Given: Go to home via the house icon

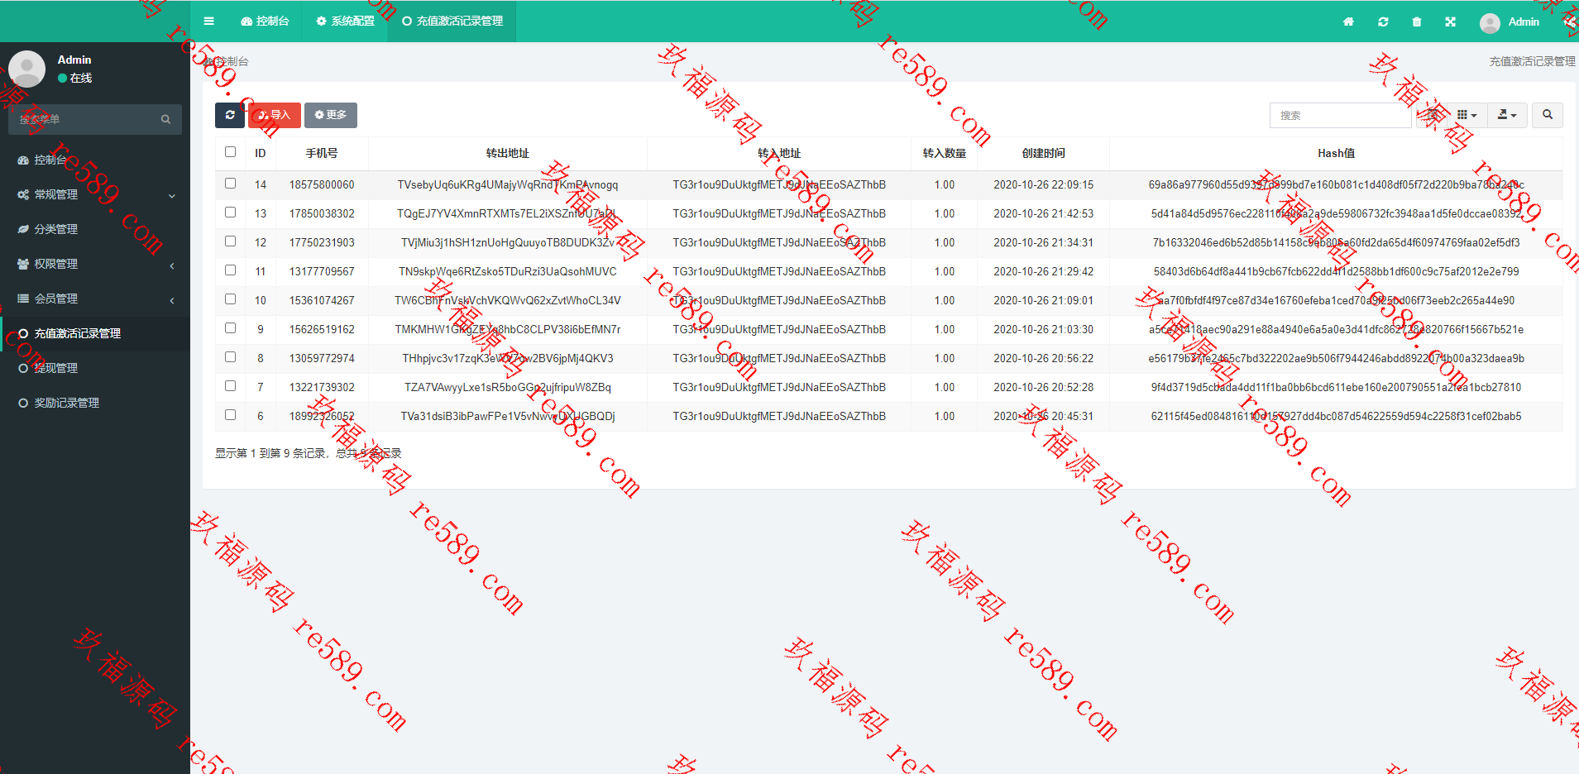Looking at the screenshot, I should coord(1348,22).
